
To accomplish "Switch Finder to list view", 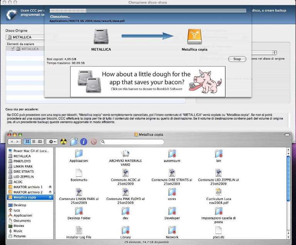I will pyautogui.click(x=34, y=142).
